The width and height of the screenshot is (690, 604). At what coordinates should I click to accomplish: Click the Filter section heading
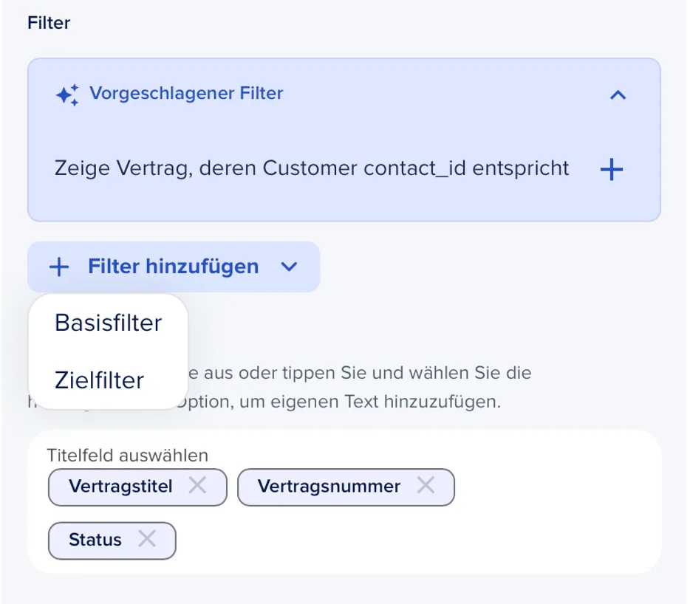pos(49,22)
